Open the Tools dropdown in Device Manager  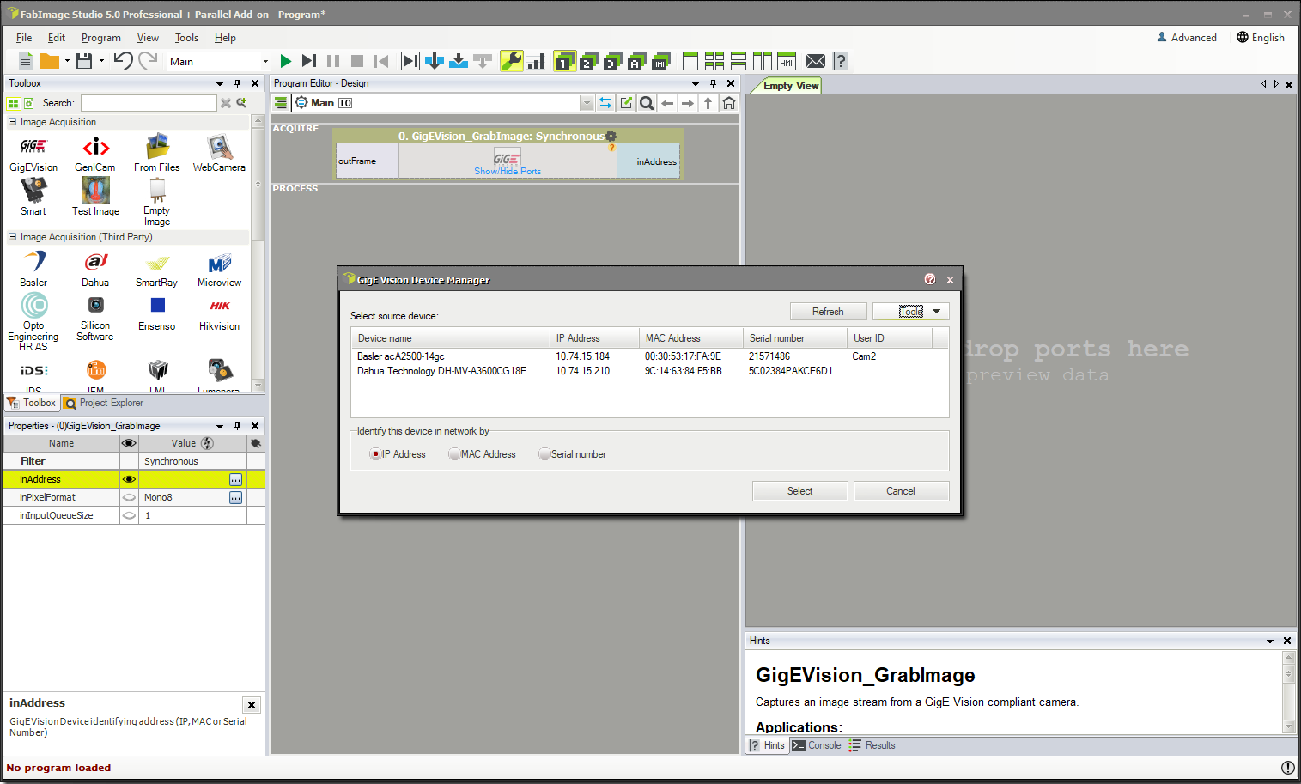point(911,311)
